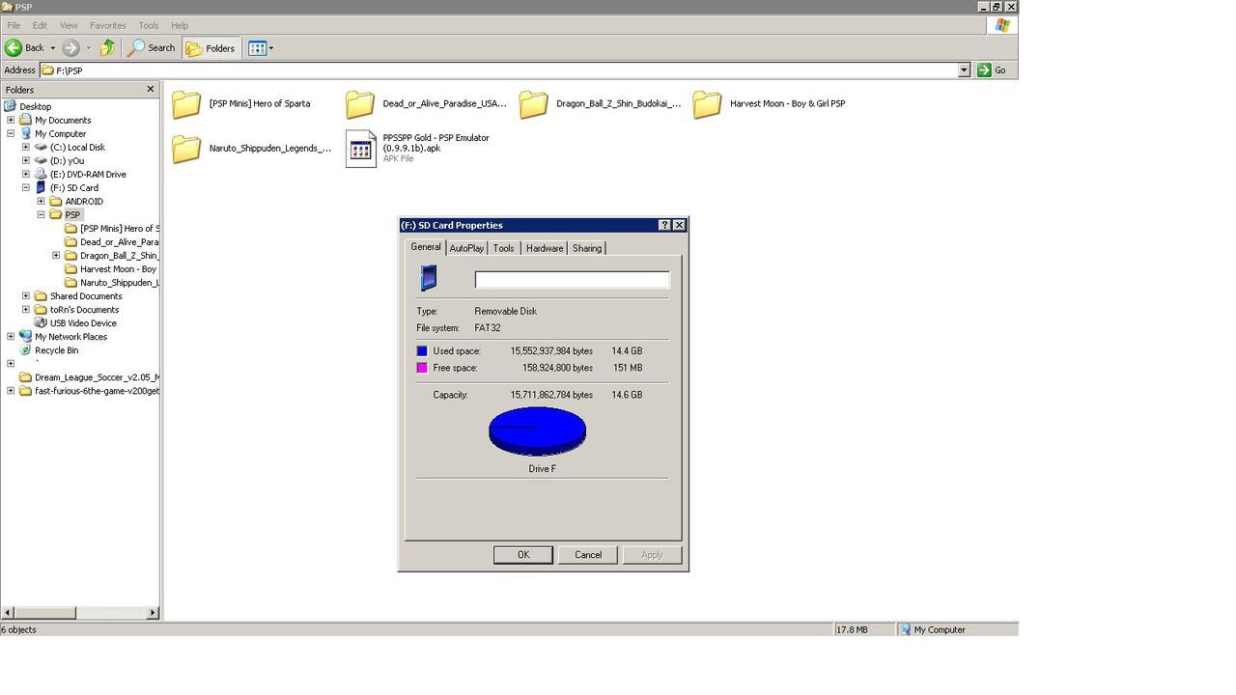Expand the (C:) Local Disk node
Viewport: 1236px width, 695px height.
26,148
